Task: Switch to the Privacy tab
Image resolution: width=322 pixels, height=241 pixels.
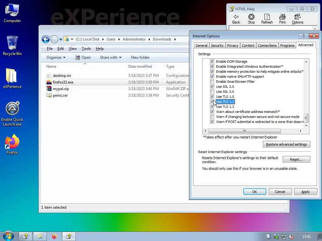Action: pyautogui.click(x=232, y=46)
